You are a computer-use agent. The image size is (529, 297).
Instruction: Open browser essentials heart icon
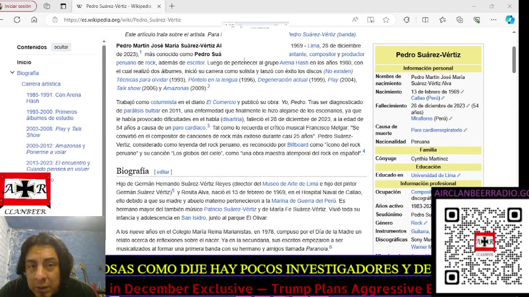coord(477,20)
